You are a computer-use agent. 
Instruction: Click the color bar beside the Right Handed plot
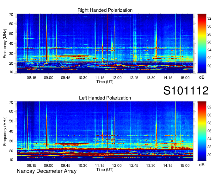(x=202, y=43)
